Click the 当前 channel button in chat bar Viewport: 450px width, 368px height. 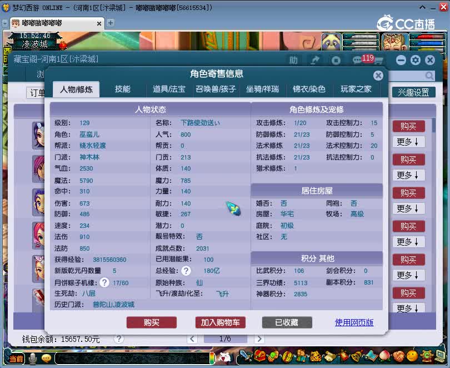click(17, 359)
